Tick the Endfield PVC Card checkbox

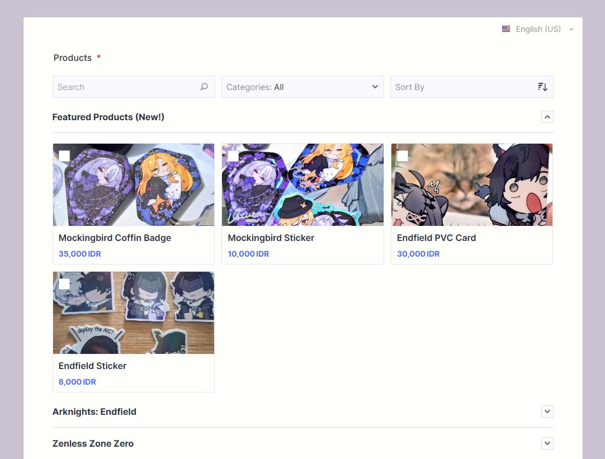[x=403, y=156]
